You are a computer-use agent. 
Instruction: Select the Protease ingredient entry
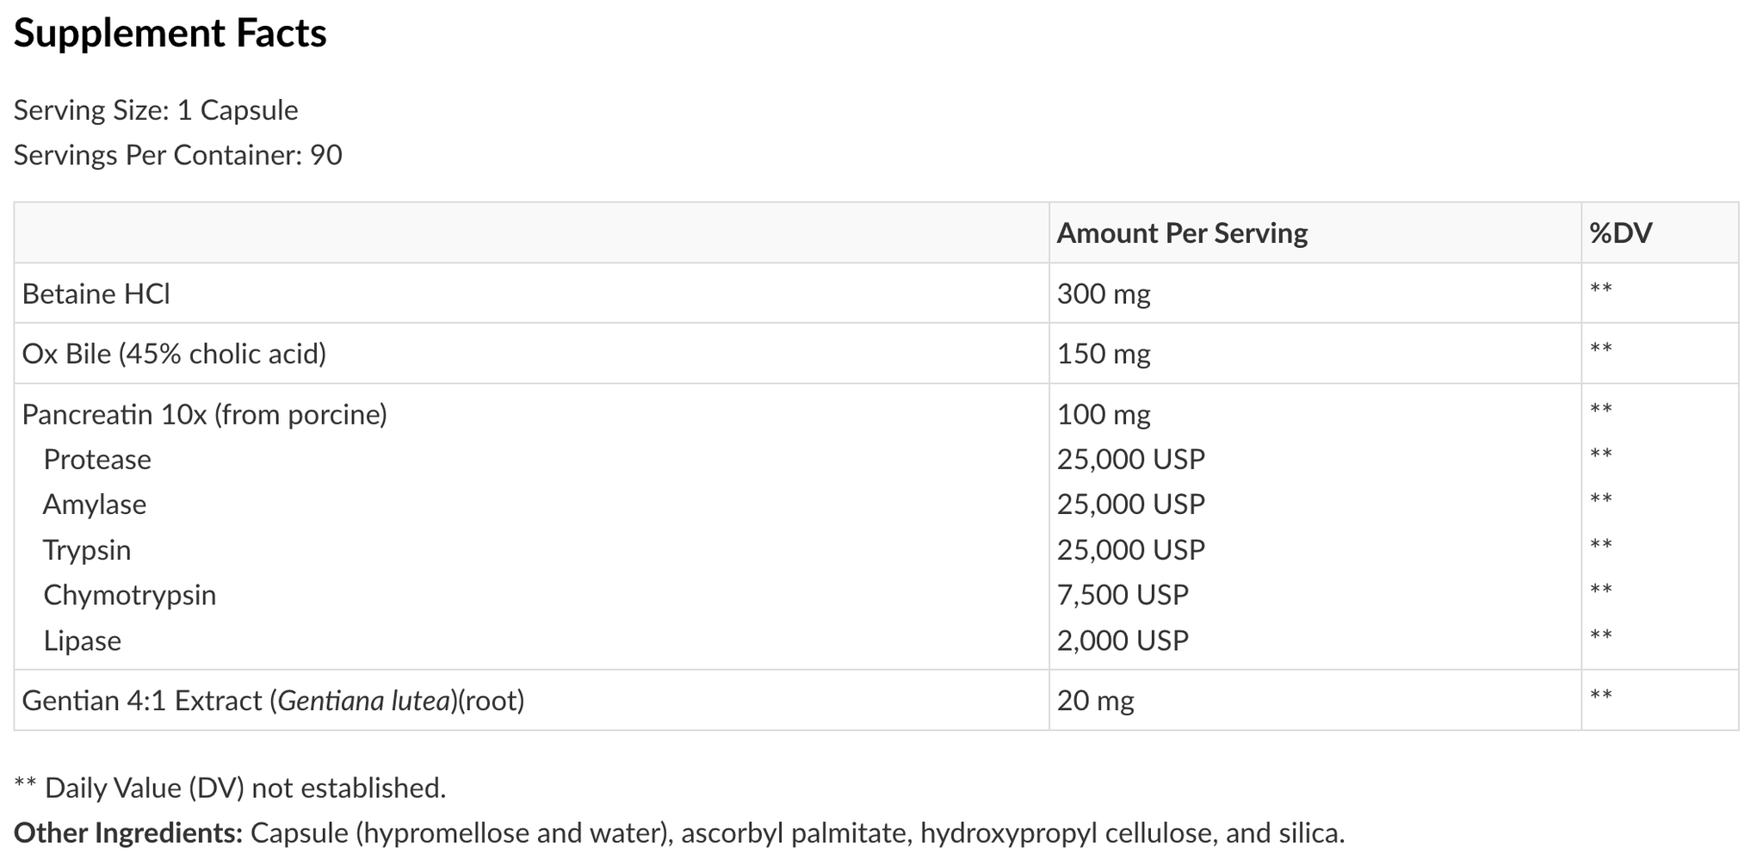pos(97,460)
